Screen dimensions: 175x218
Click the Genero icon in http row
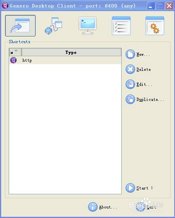[13, 60]
